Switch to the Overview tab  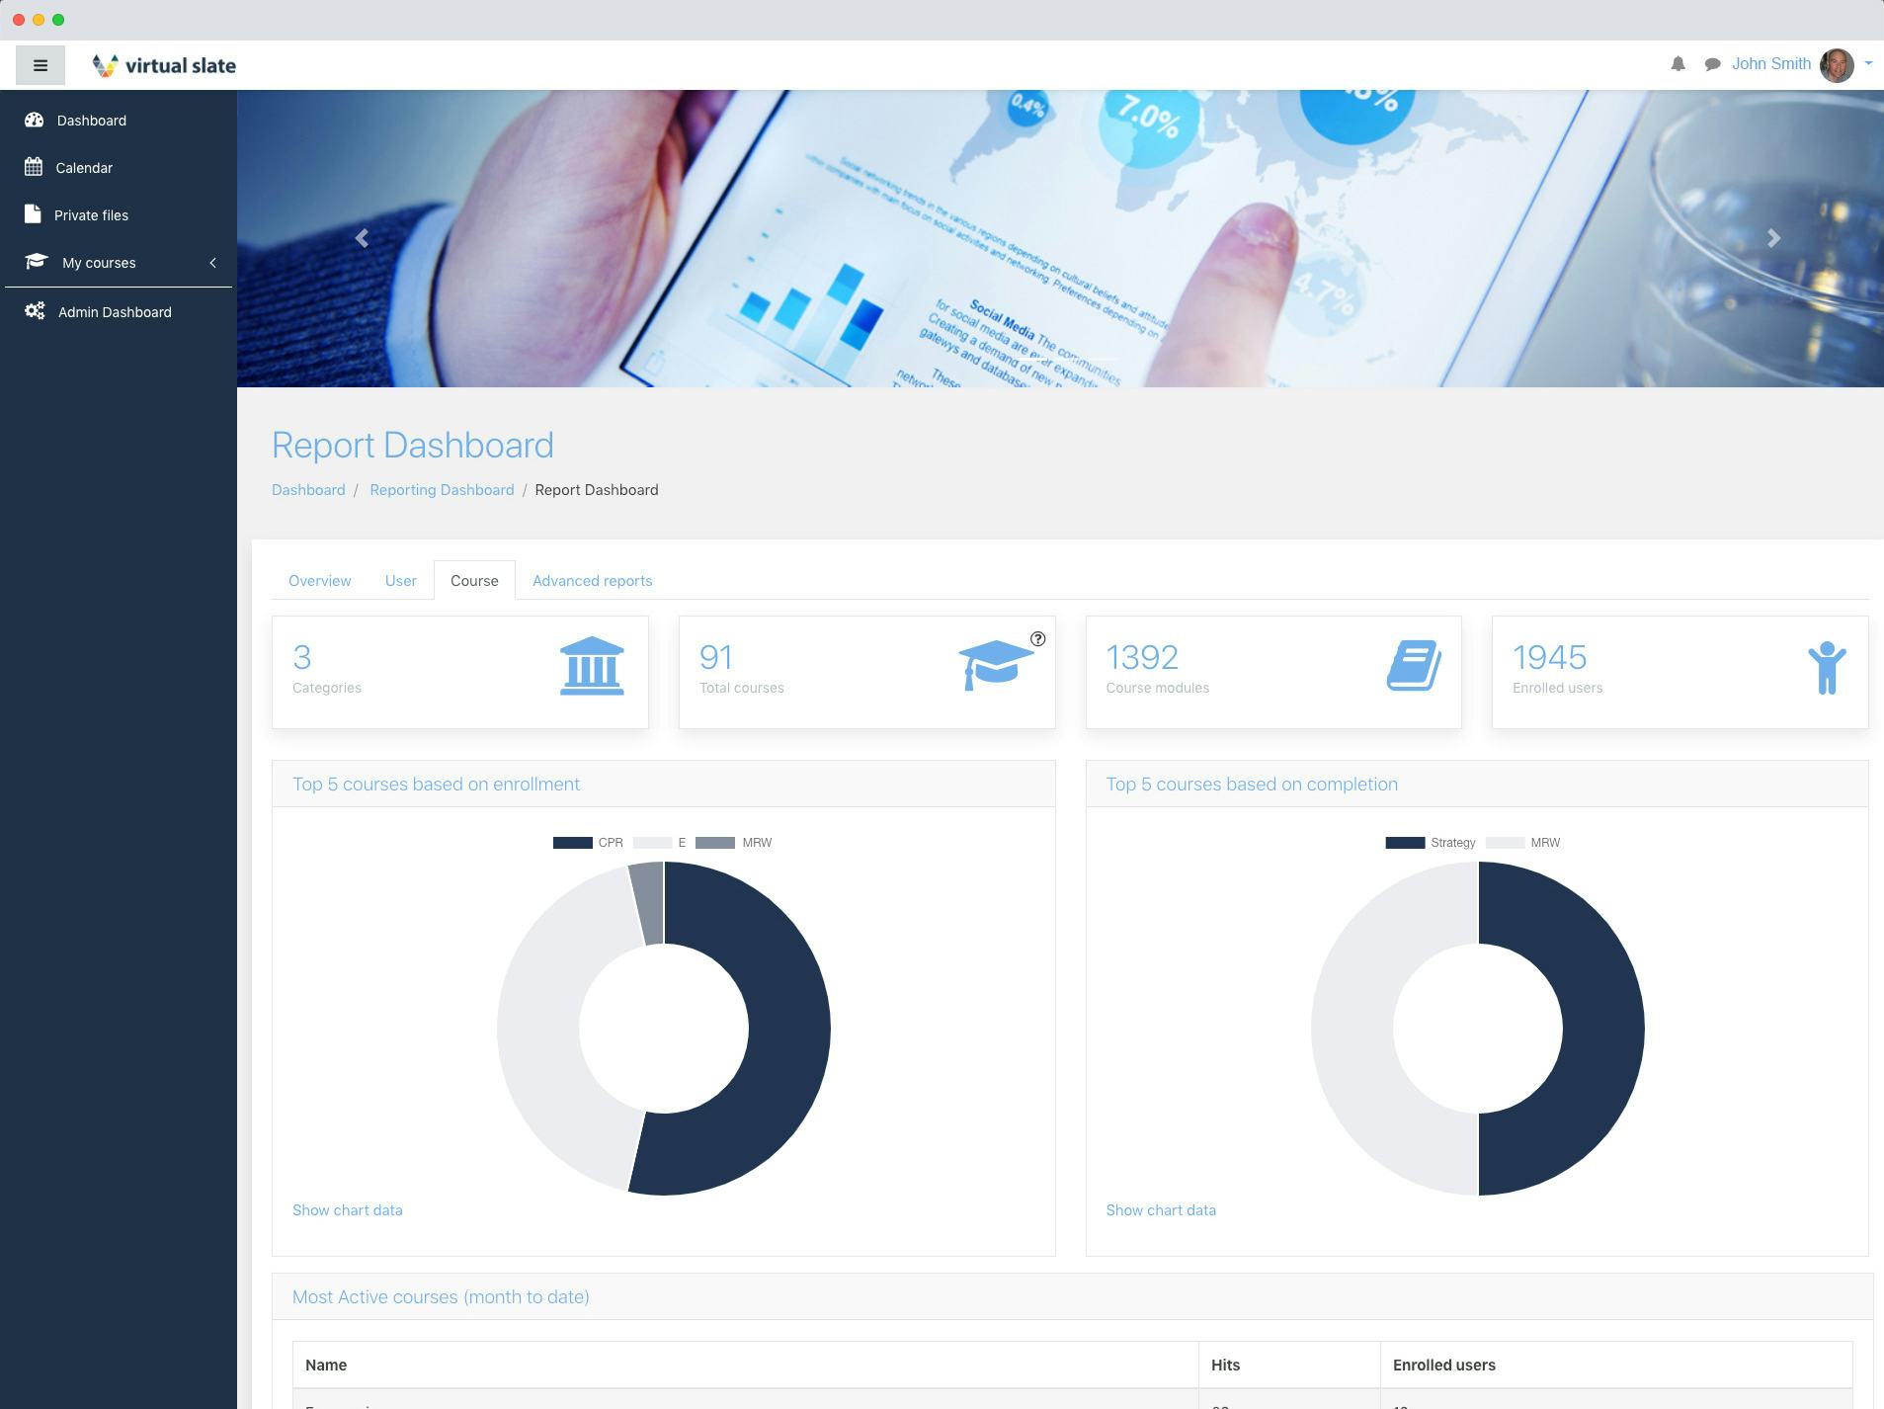pyautogui.click(x=319, y=580)
